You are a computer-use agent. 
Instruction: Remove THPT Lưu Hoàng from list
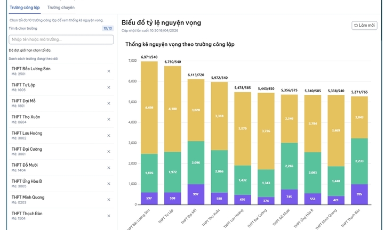[109, 135]
